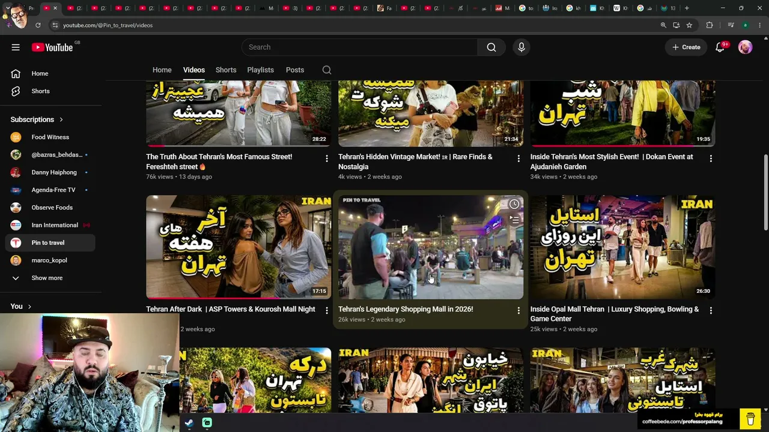Open the marco_kopol subscription

point(50,260)
